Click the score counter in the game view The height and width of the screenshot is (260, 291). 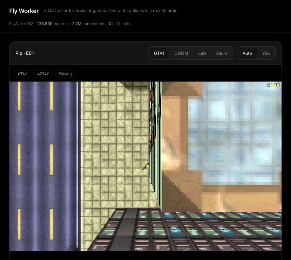pyautogui.click(x=273, y=85)
